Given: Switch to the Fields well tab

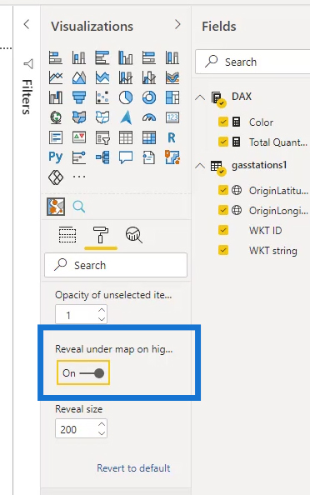Looking at the screenshot, I should (67, 234).
